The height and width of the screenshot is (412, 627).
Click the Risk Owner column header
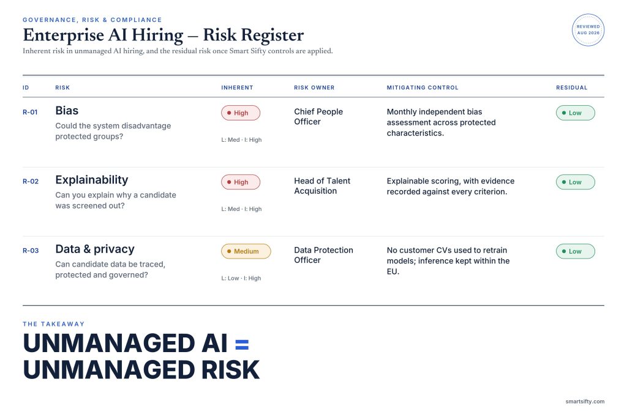(x=314, y=87)
